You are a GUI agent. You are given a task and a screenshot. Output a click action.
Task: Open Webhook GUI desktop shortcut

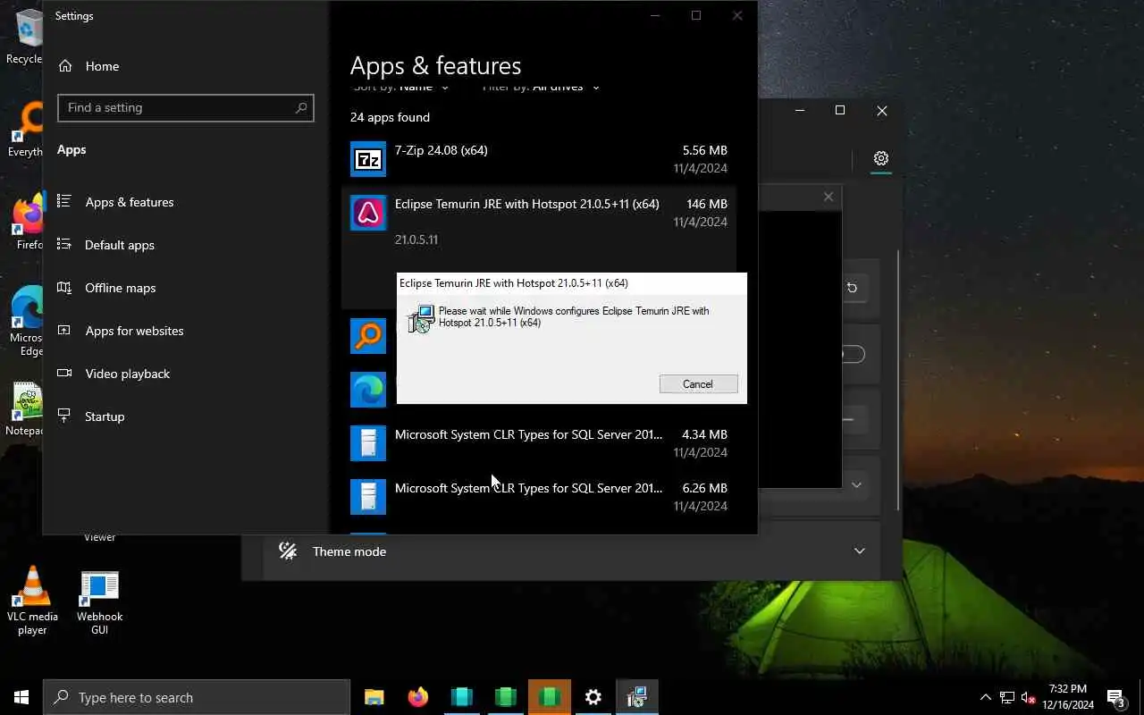(x=99, y=602)
